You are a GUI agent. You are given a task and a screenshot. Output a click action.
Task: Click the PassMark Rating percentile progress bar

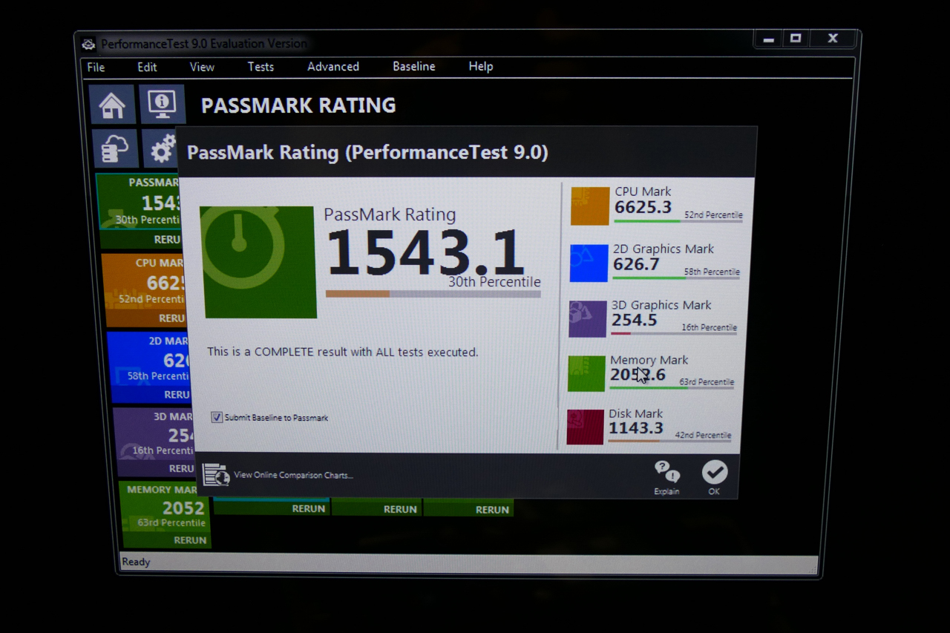coord(433,294)
